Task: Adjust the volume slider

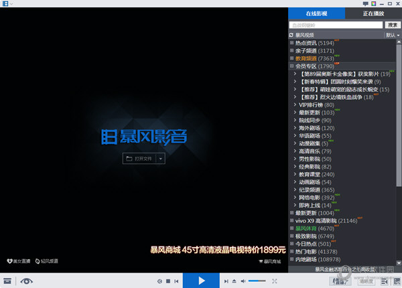Action: click(257, 281)
